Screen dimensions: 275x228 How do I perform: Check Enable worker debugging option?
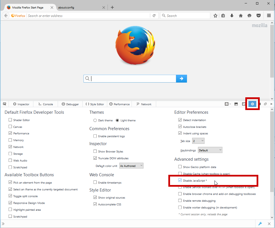point(180,207)
